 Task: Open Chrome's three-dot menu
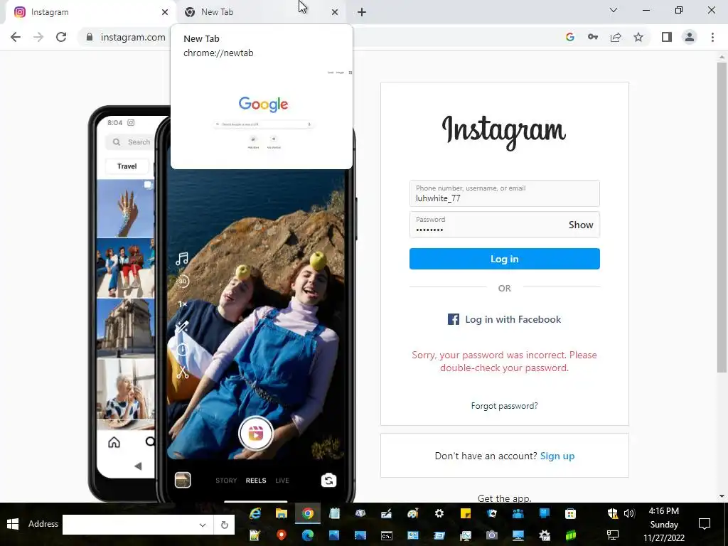click(x=712, y=37)
